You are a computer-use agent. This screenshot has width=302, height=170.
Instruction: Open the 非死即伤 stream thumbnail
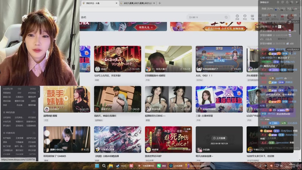(x=168, y=139)
